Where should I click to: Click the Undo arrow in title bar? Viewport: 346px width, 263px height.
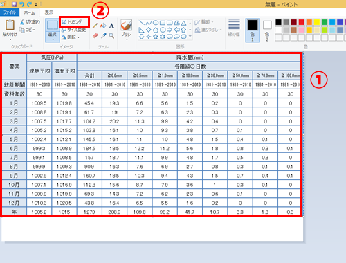21,4
